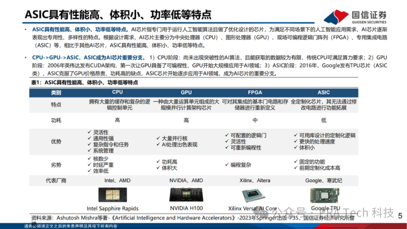Click the 类别 header cell
The width and height of the screenshot is (407, 229).
(x=56, y=92)
